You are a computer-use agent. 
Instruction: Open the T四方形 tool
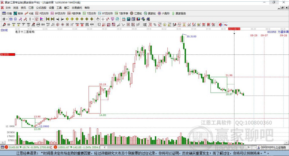click(x=89, y=14)
